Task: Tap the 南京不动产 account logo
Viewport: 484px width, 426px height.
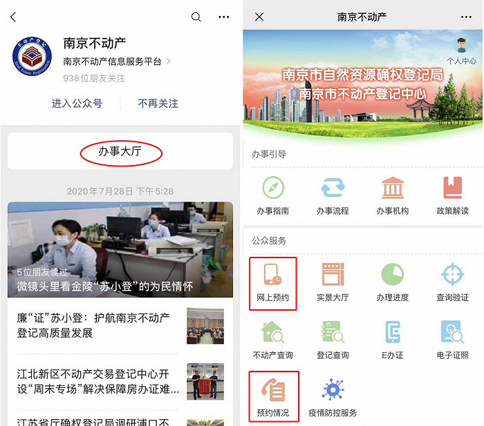Action: tap(32, 57)
